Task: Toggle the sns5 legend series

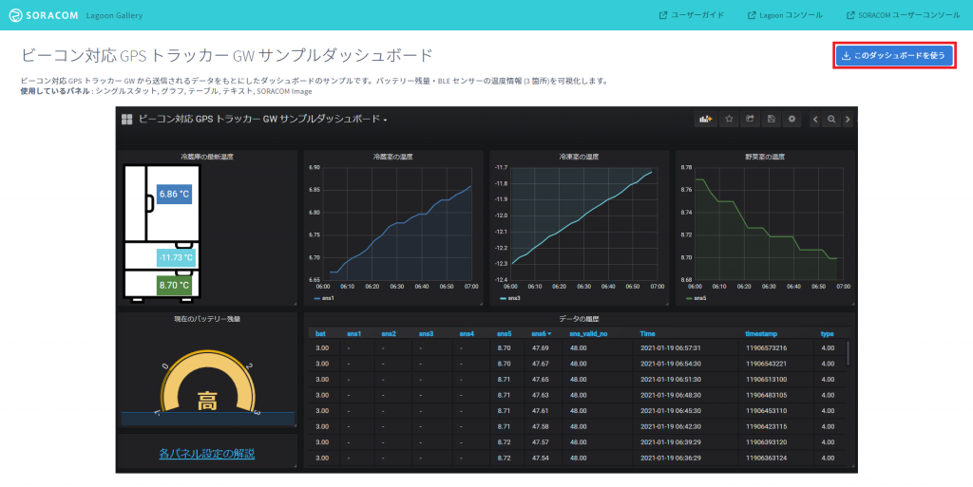Action: pyautogui.click(x=696, y=298)
